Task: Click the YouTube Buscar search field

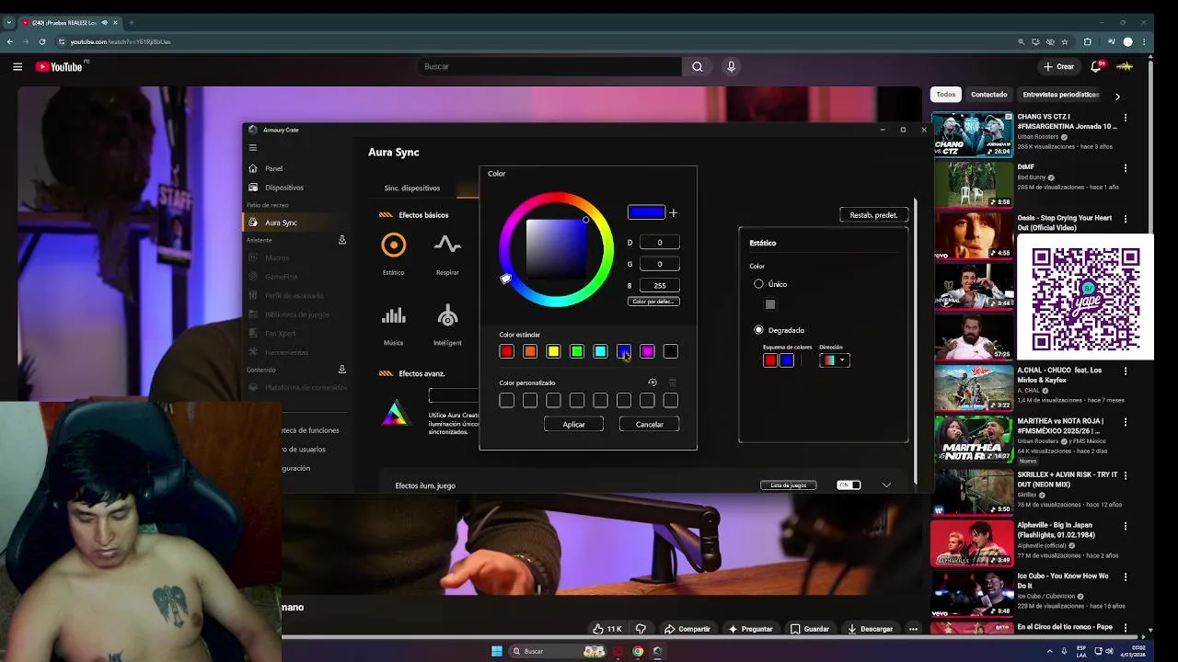Action: (549, 66)
